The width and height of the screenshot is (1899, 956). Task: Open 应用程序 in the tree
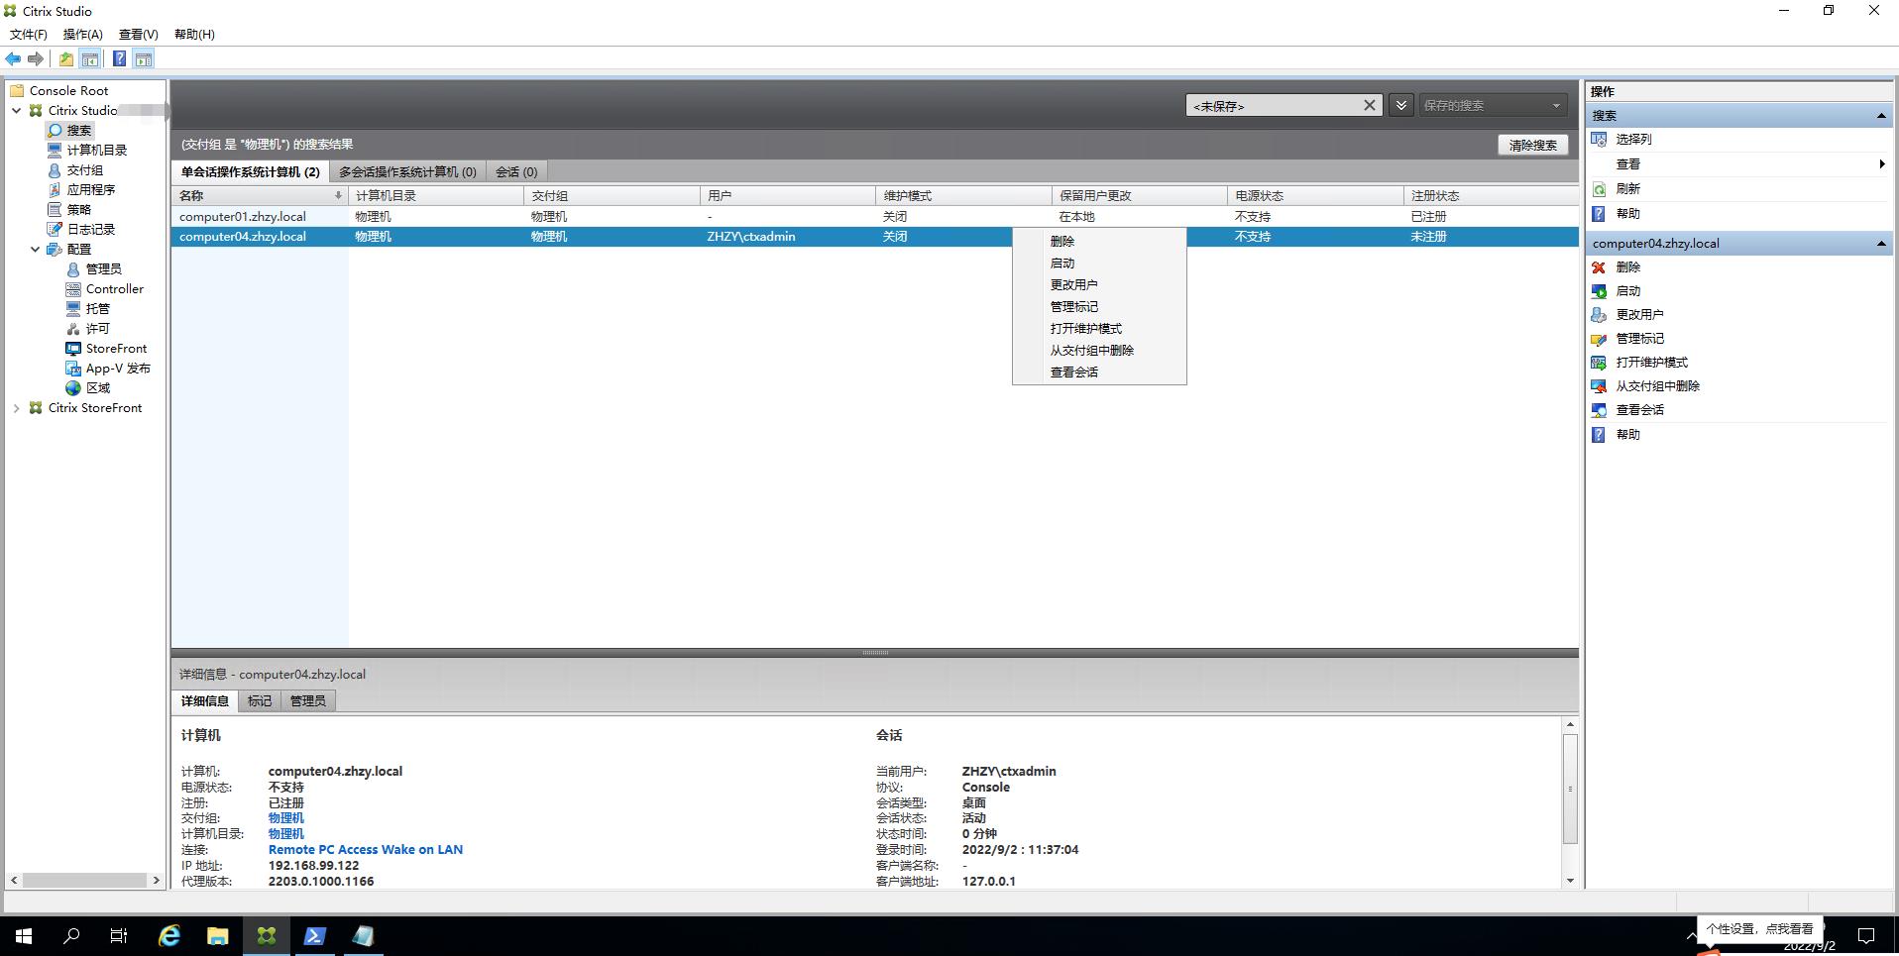(91, 189)
